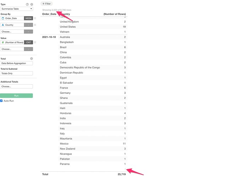This screenshot has height=177, width=237.
Task: Click the Country row menu icon
Action: click(x=35, y=25)
